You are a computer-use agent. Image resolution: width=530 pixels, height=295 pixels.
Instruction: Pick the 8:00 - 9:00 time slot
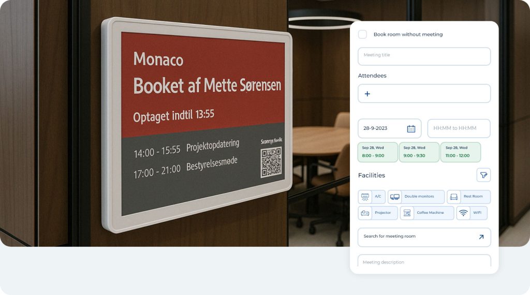point(377,152)
